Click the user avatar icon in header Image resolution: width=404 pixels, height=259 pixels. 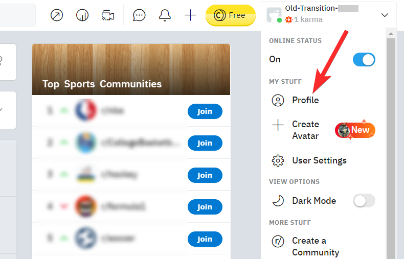[274, 15]
